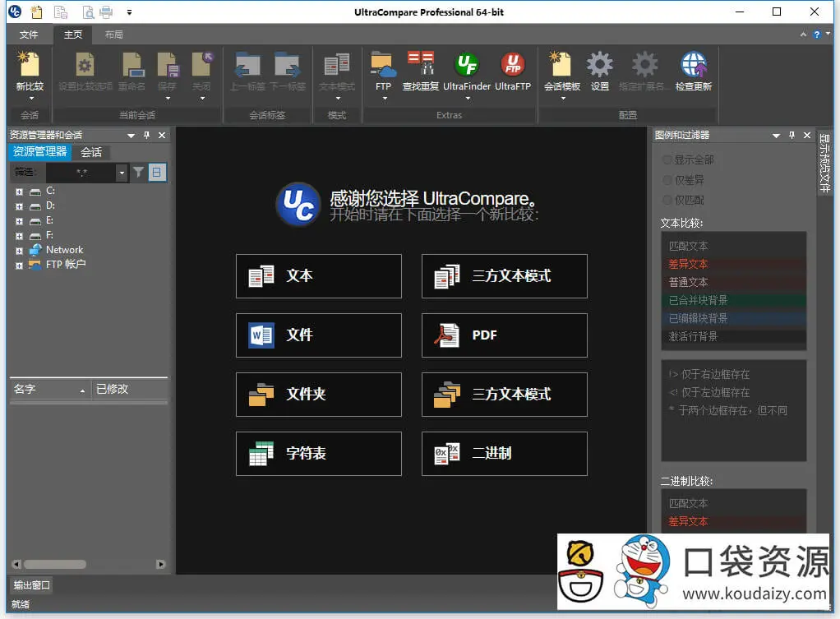Start a 文本 text comparison
The width and height of the screenshot is (840, 619).
tap(318, 276)
